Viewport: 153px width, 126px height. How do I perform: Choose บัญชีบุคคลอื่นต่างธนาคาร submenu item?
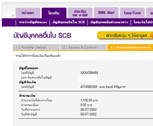tap(109, 22)
